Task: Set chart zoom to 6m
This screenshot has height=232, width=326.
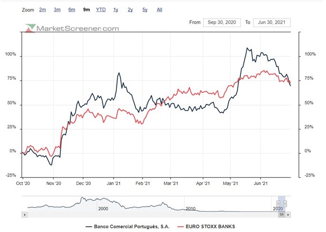Action: [72, 10]
